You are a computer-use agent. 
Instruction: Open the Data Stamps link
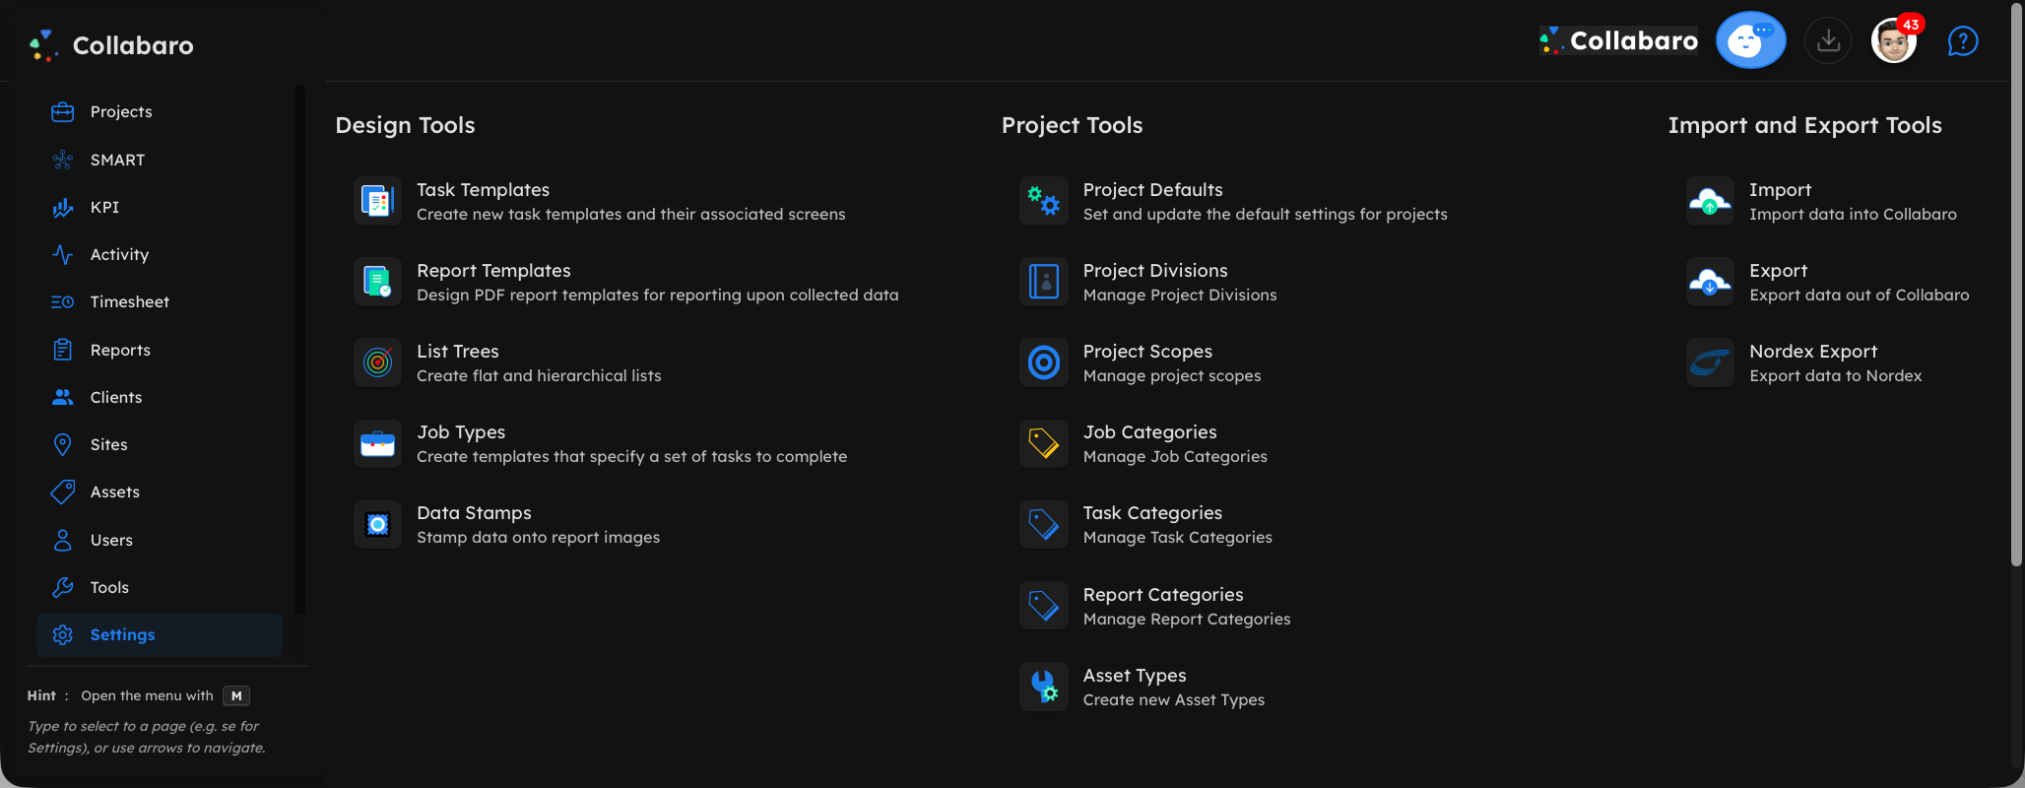coord(474,513)
